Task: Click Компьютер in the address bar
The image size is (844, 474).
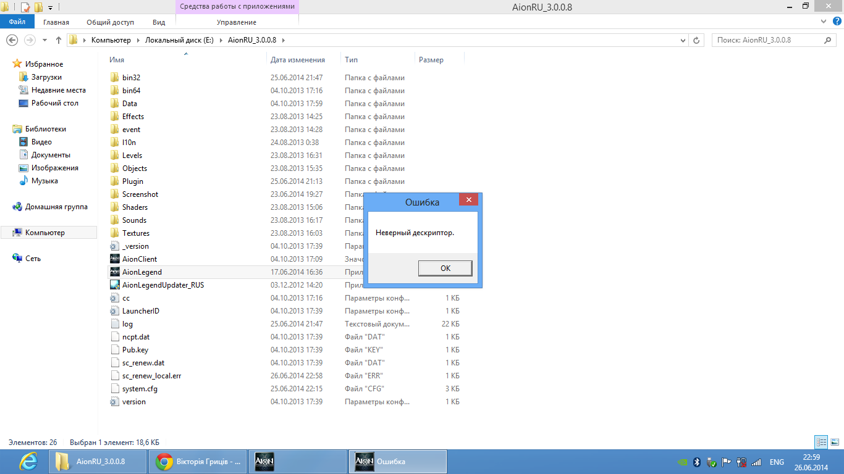Action: coord(111,40)
